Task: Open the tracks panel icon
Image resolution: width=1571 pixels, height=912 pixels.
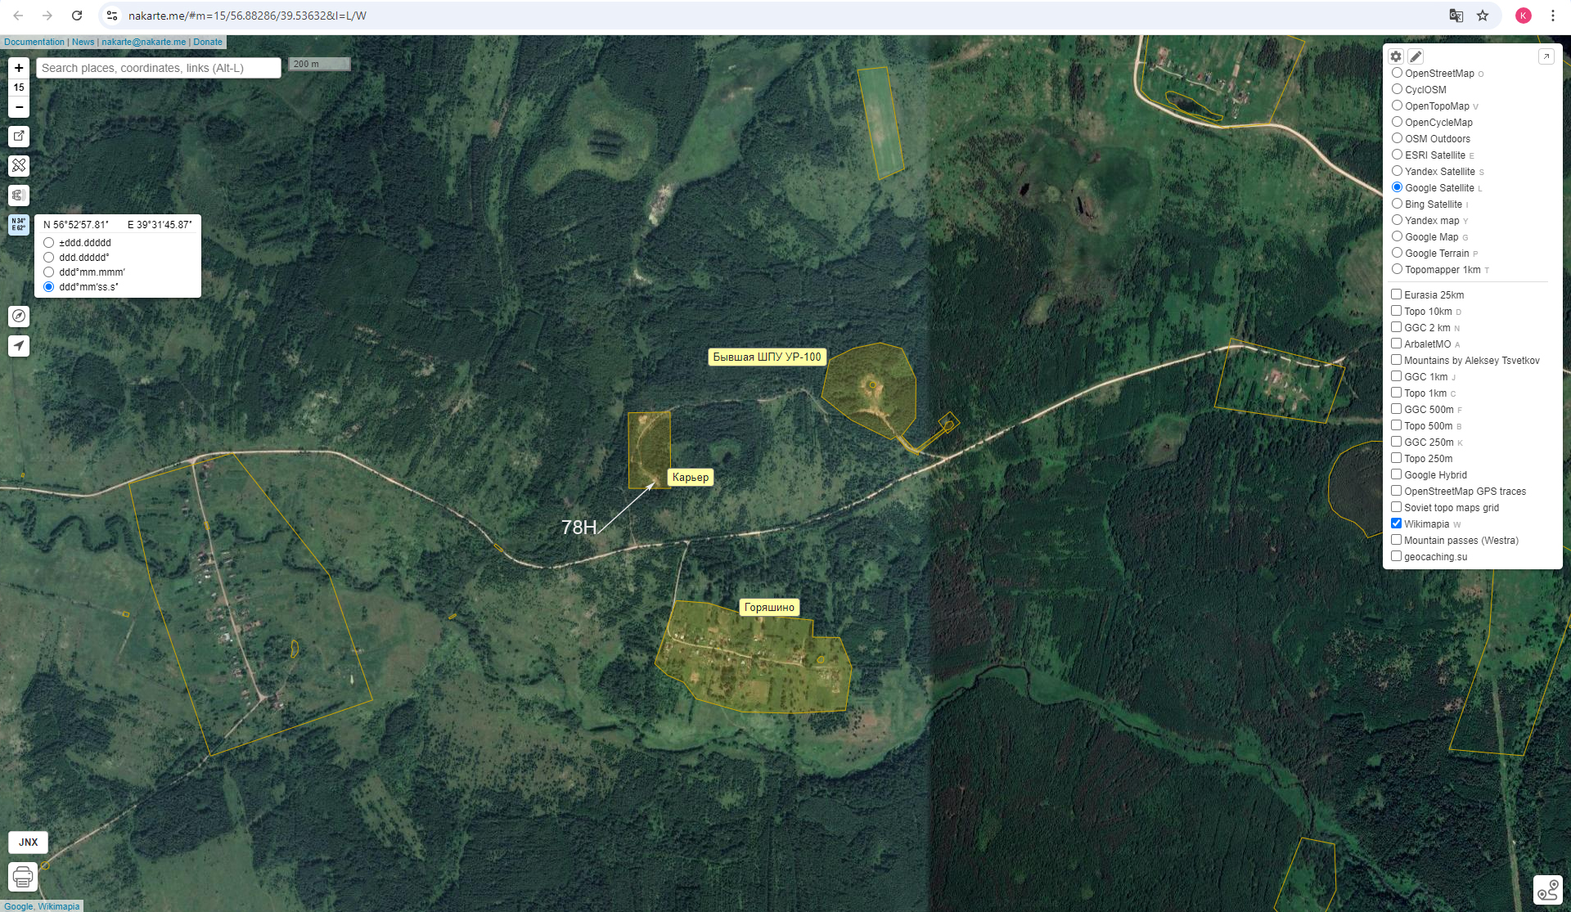Action: [x=1547, y=890]
